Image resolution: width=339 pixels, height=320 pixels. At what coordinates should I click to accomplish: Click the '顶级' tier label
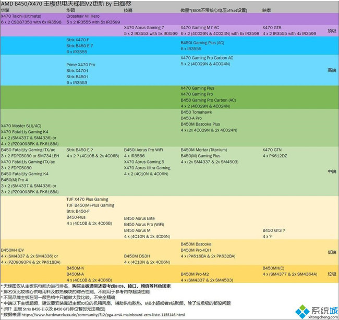(332, 31)
